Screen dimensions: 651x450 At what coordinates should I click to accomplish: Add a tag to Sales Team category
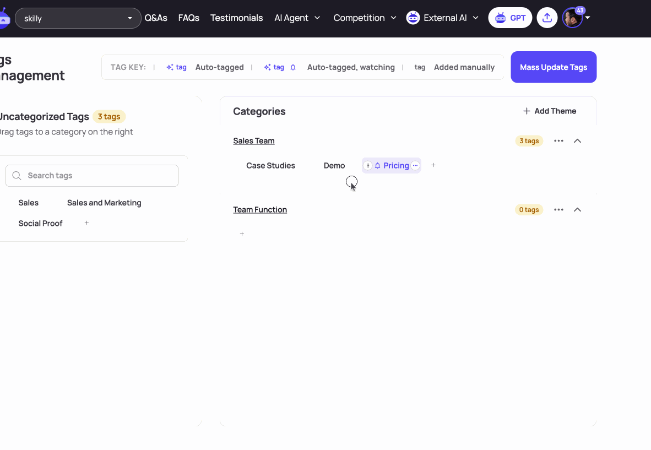pyautogui.click(x=433, y=165)
